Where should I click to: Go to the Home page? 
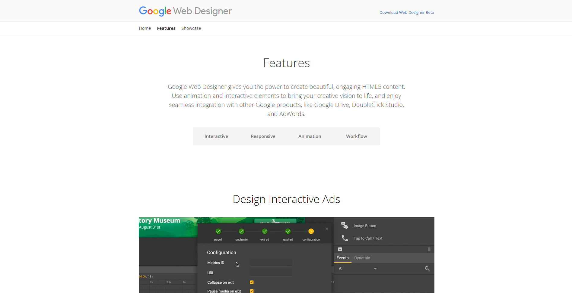[145, 28]
